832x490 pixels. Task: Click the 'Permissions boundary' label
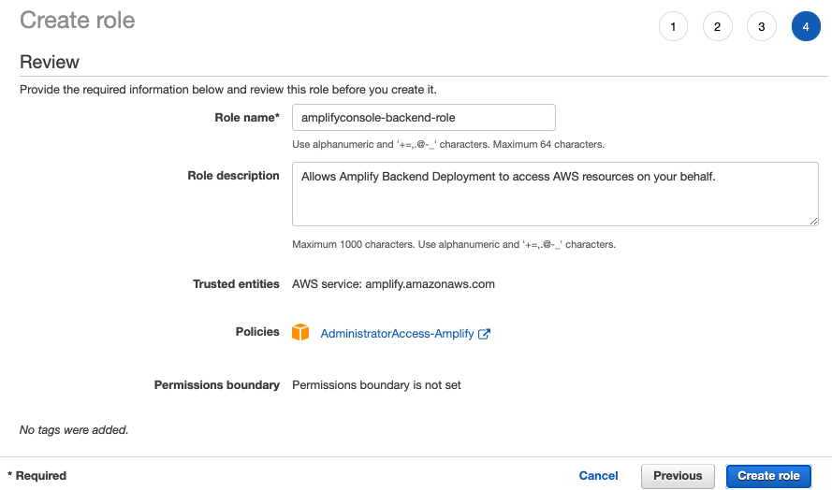(x=216, y=385)
